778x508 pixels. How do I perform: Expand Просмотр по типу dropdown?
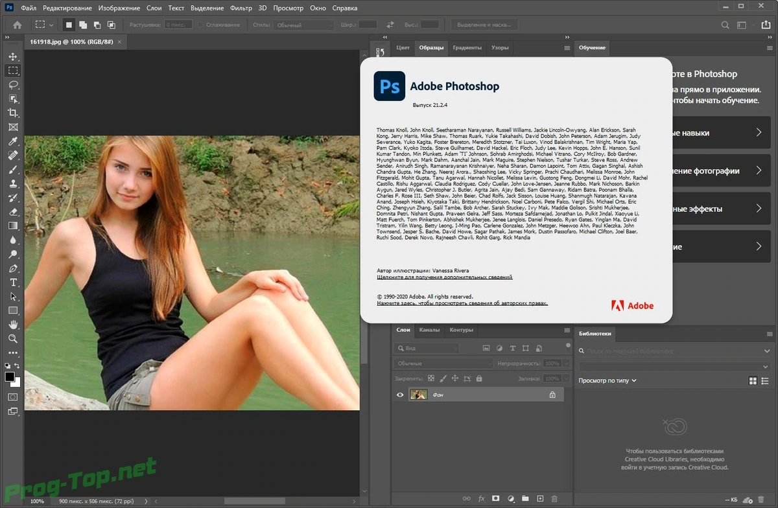pyautogui.click(x=607, y=380)
